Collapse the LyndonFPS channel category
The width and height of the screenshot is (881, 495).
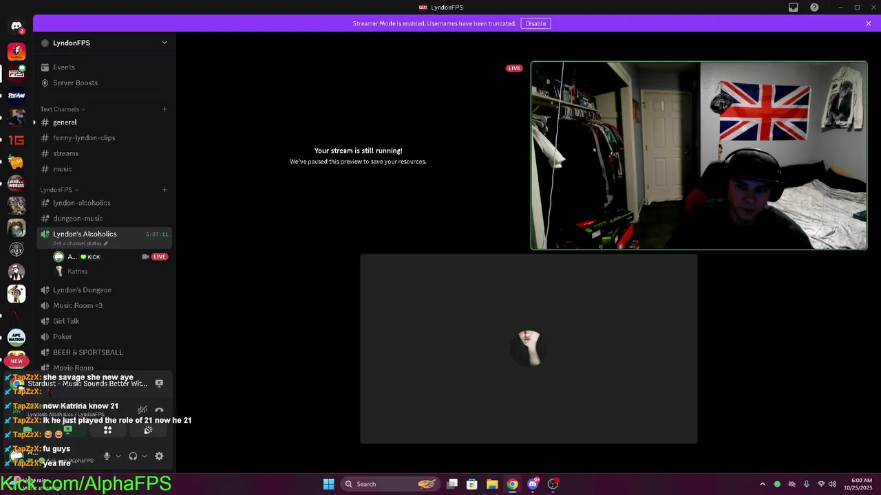point(59,190)
